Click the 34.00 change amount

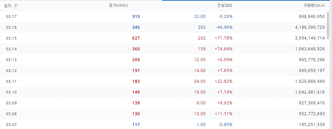point(200,81)
